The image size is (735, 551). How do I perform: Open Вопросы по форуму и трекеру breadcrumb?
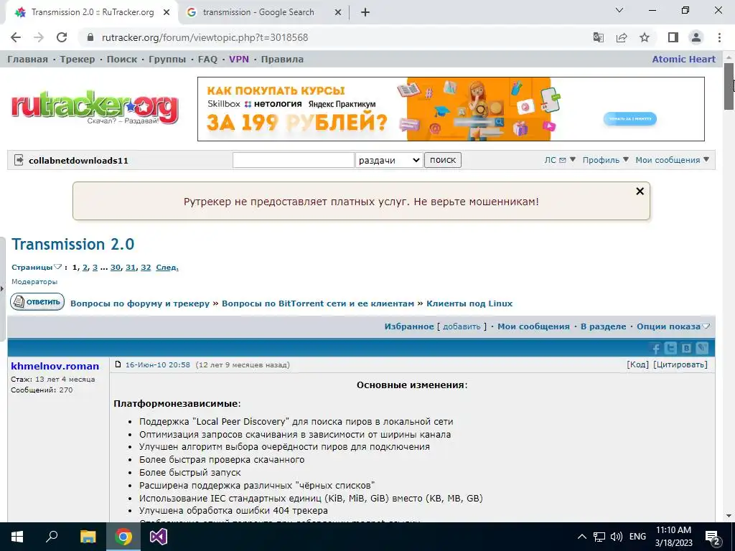click(x=140, y=303)
